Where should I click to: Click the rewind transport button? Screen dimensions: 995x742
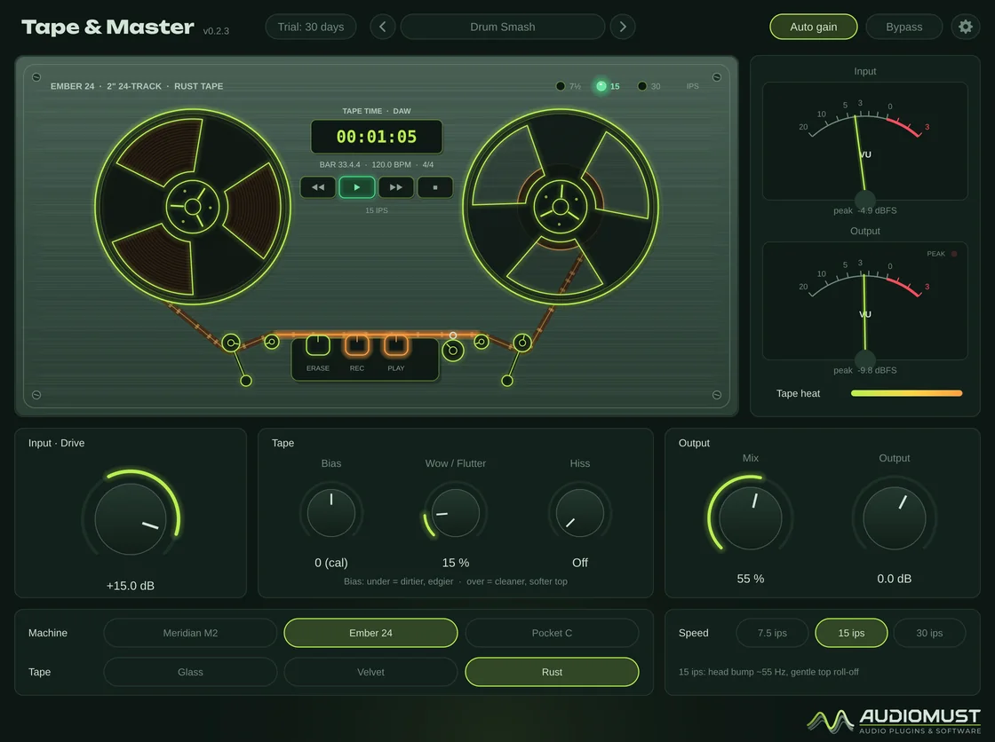pyautogui.click(x=318, y=187)
